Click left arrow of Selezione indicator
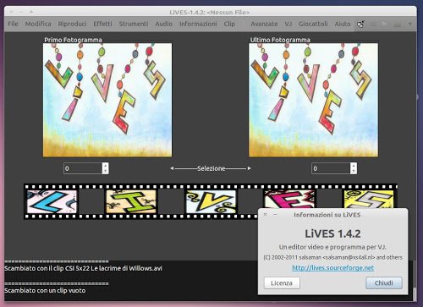This screenshot has height=307, width=423. (x=172, y=168)
